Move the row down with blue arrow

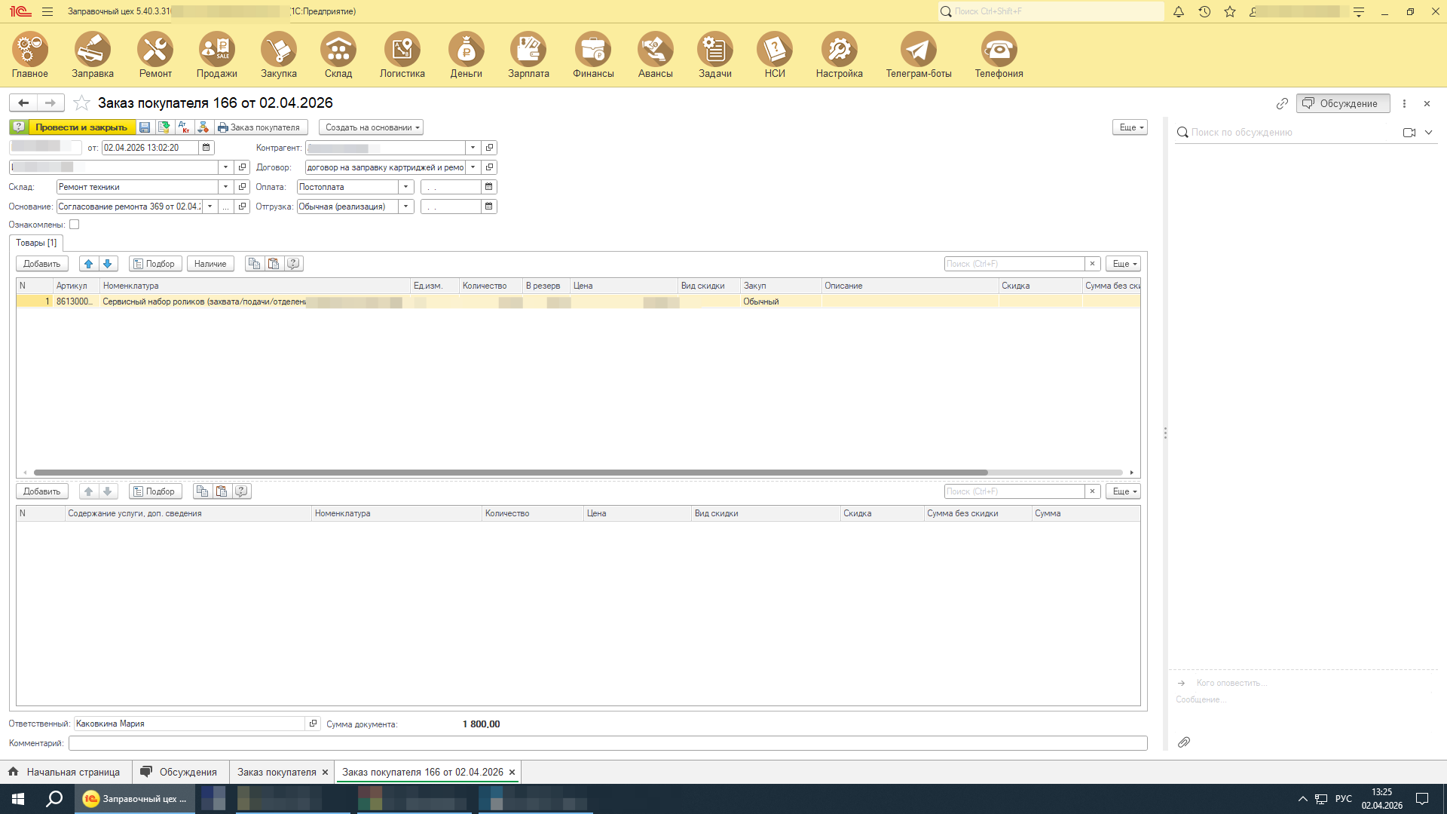click(108, 264)
